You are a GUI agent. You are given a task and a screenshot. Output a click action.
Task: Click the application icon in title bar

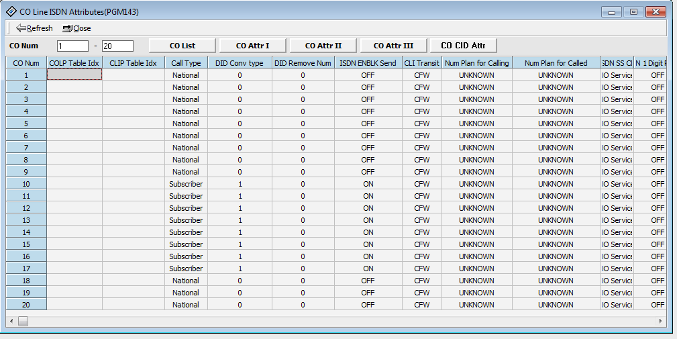pyautogui.click(x=11, y=11)
